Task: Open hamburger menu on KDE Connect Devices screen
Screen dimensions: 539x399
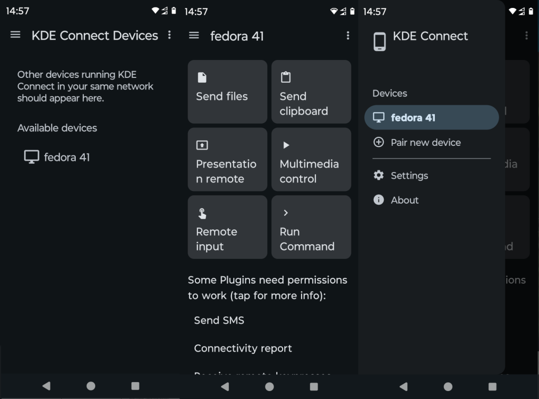Action: tap(15, 35)
